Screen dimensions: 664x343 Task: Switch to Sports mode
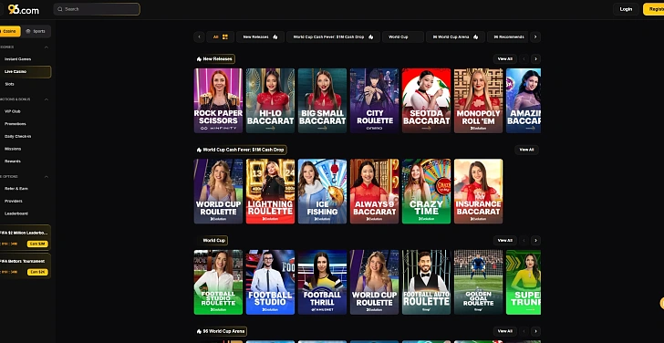point(36,31)
